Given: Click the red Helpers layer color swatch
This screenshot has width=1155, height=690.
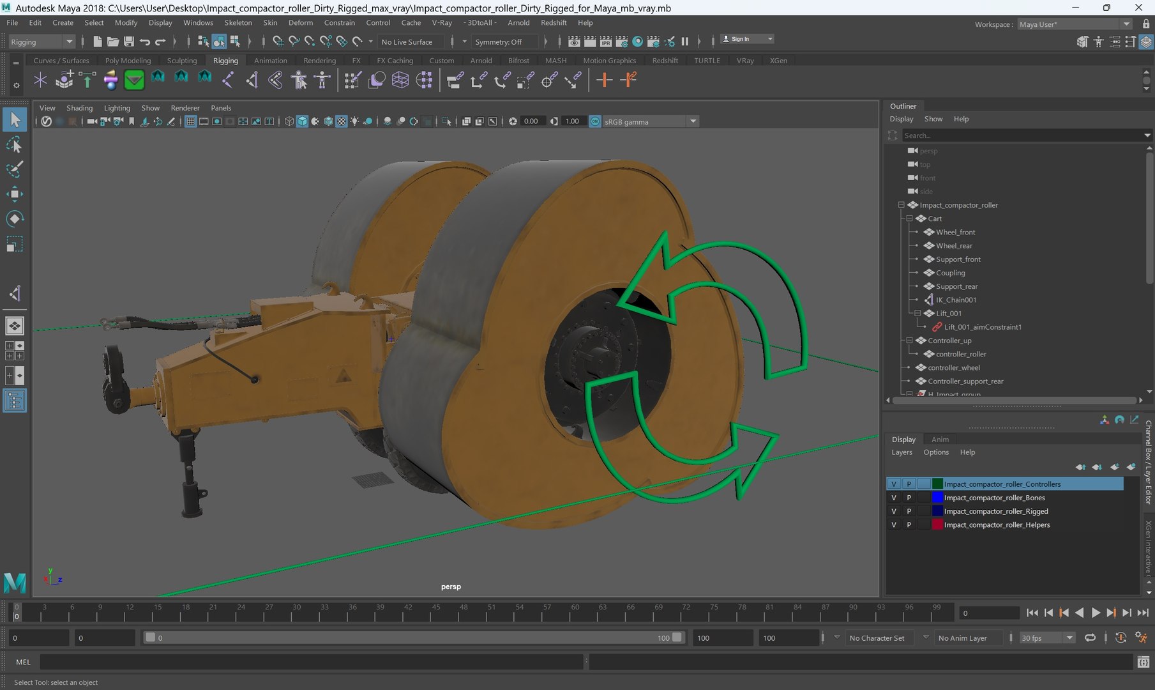Looking at the screenshot, I should 937,525.
